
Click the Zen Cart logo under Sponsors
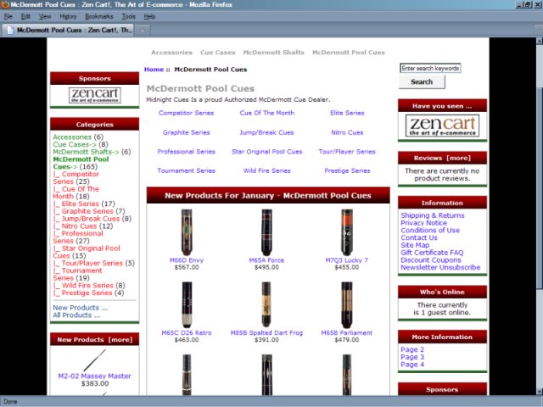click(94, 95)
